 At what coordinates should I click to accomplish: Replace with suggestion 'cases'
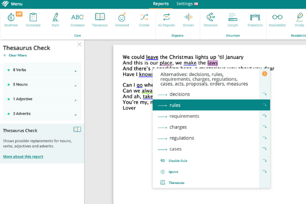[206, 149]
